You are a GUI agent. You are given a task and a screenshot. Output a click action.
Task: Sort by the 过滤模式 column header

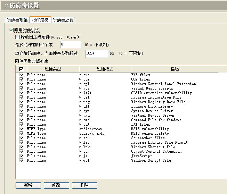[105, 69]
